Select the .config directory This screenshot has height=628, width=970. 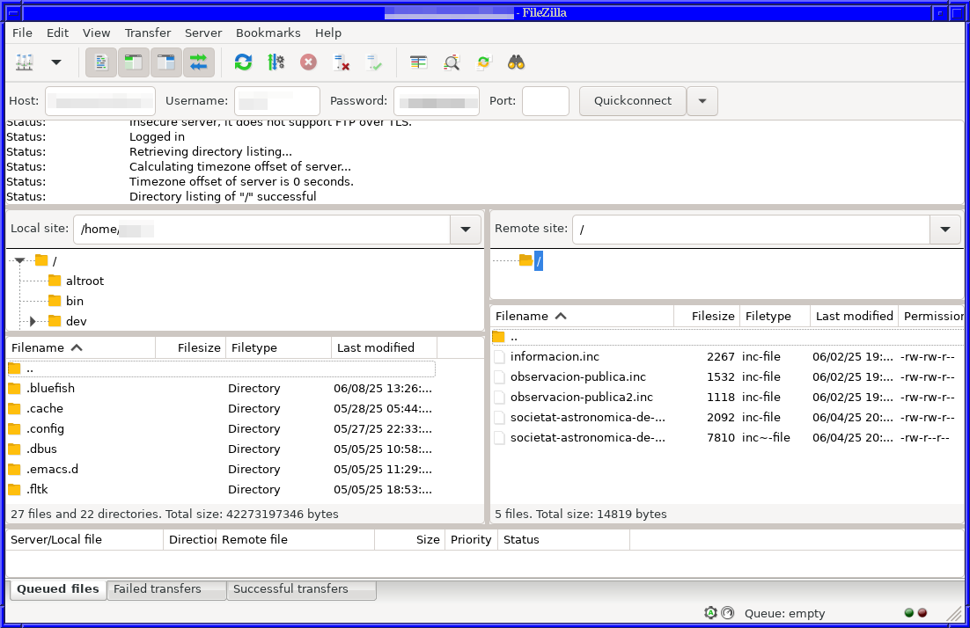222,429
